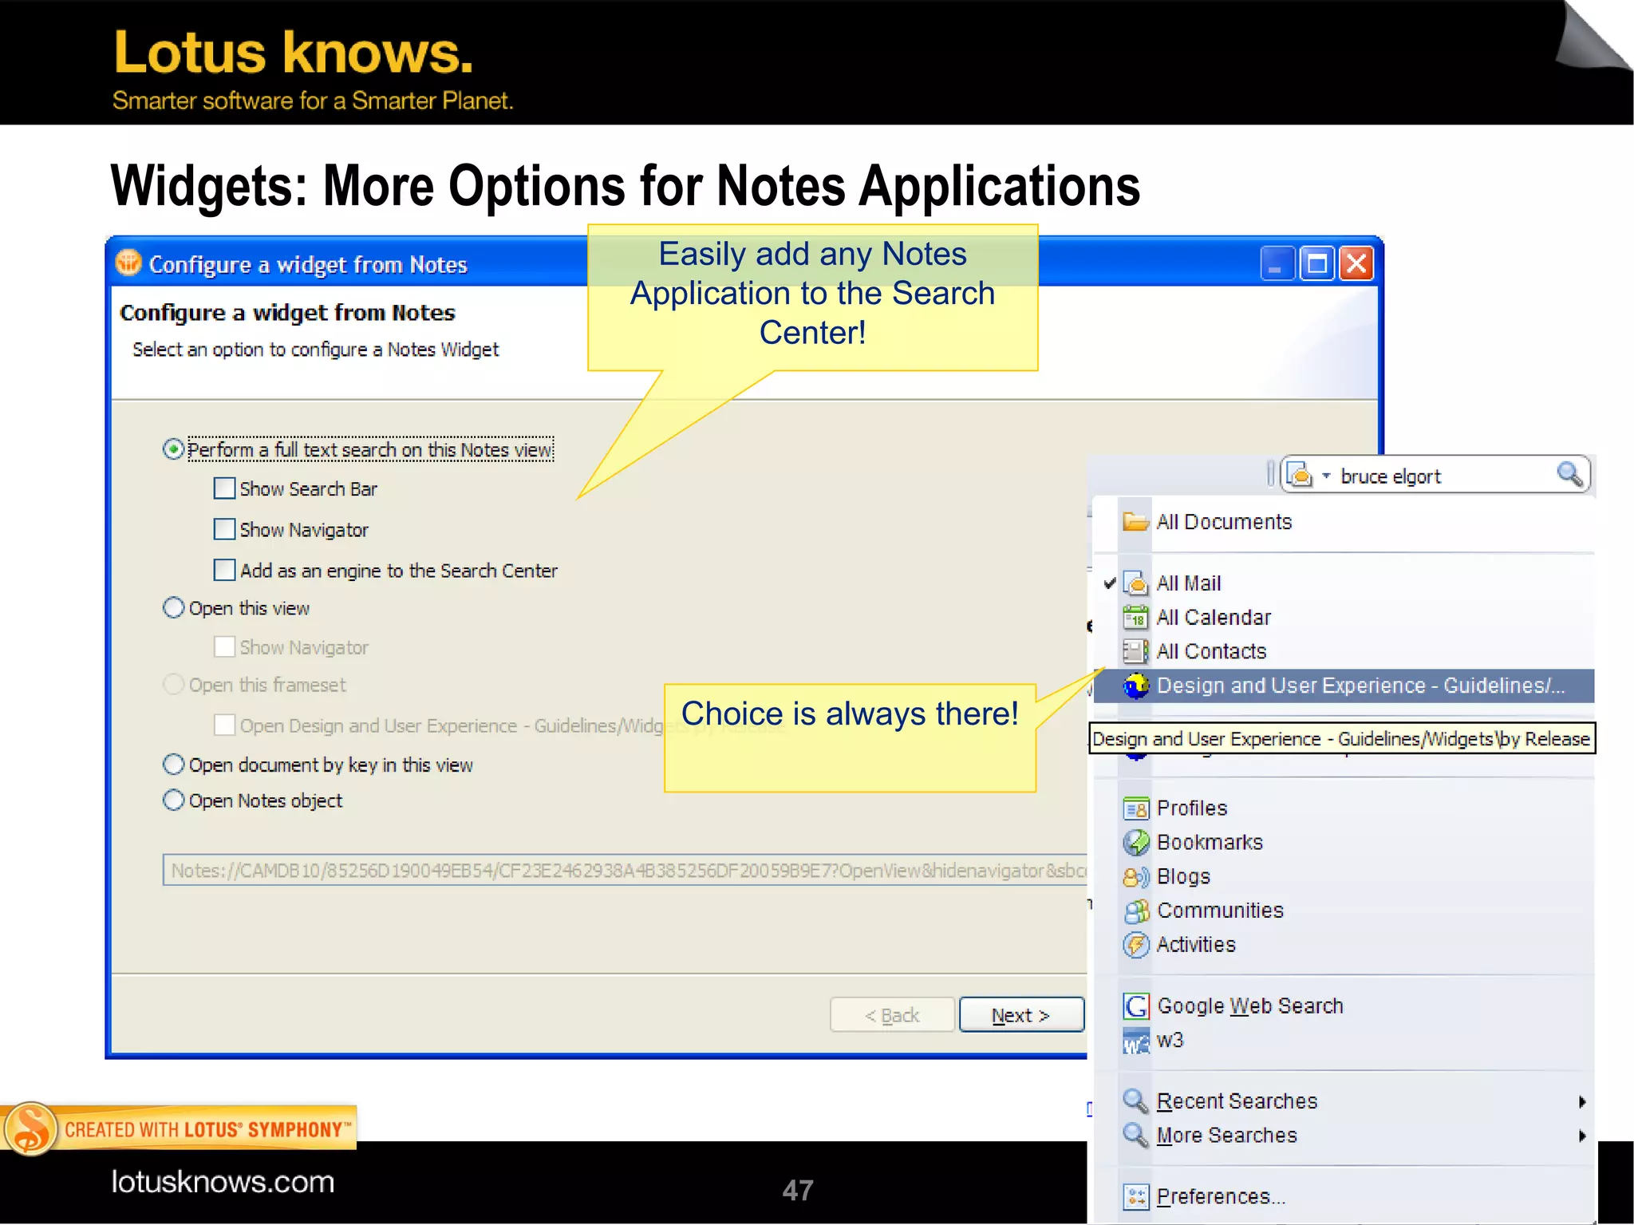The height and width of the screenshot is (1225, 1634).
Task: Click the All Documents folder icon
Action: pyautogui.click(x=1135, y=522)
